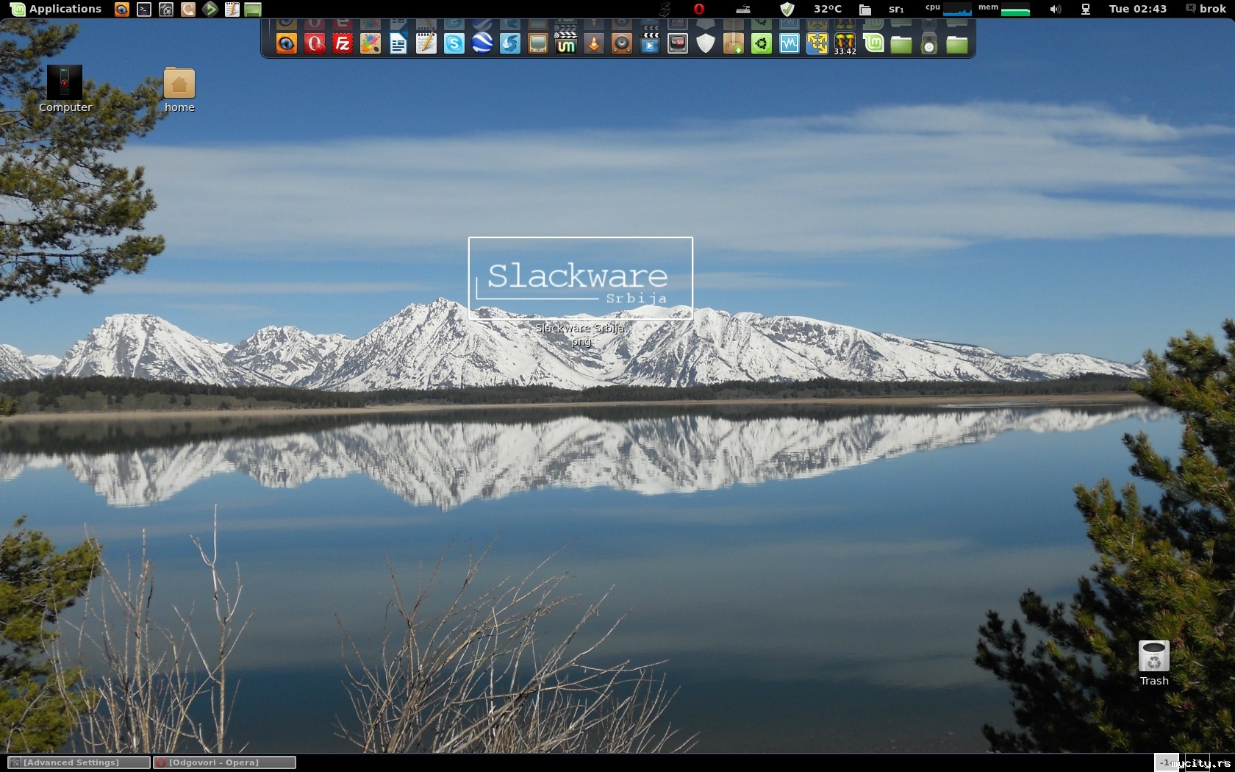Open the Opera browser dock icon
The width and height of the screenshot is (1235, 772).
(x=315, y=44)
